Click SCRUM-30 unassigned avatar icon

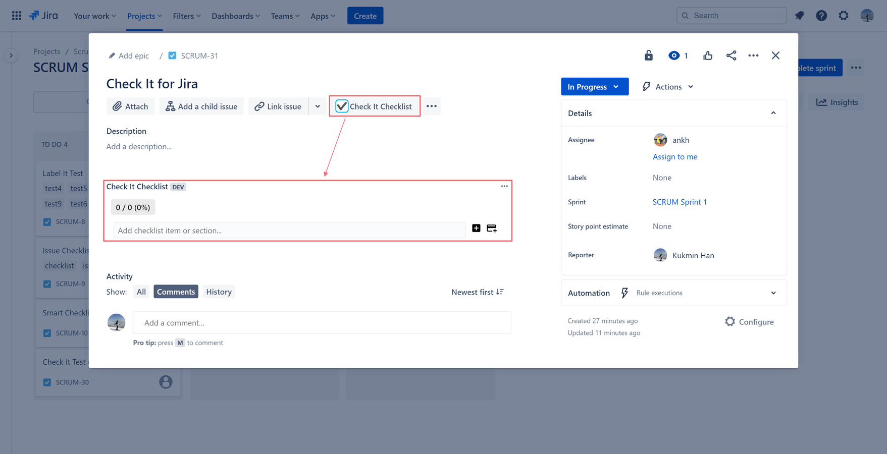coord(166,382)
